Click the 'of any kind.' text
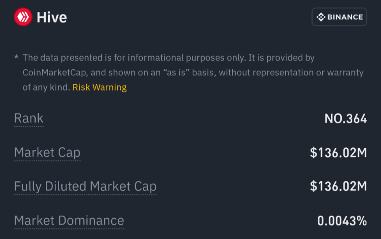Screen dimensions: 381x239 [x=46, y=87]
